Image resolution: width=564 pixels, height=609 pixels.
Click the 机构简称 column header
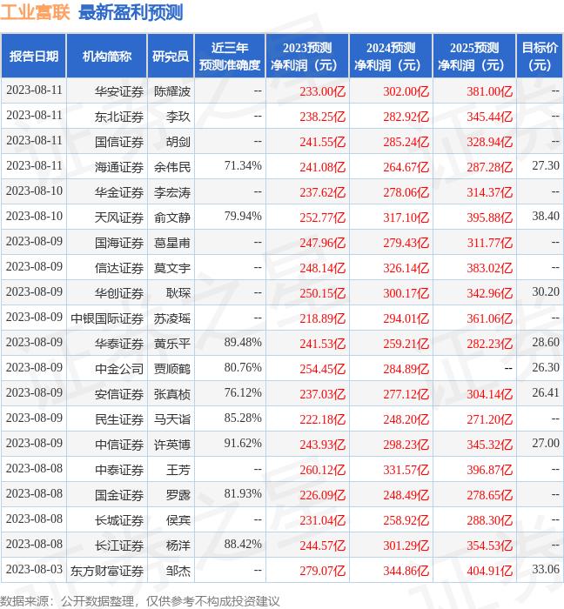(x=106, y=57)
